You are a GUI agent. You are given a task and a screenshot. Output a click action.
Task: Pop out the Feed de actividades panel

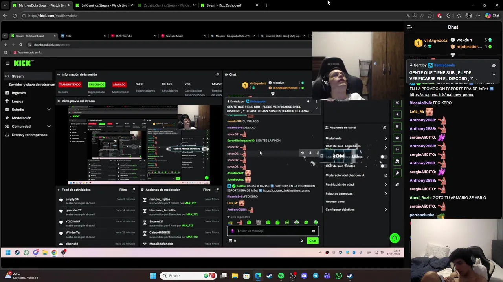click(133, 190)
